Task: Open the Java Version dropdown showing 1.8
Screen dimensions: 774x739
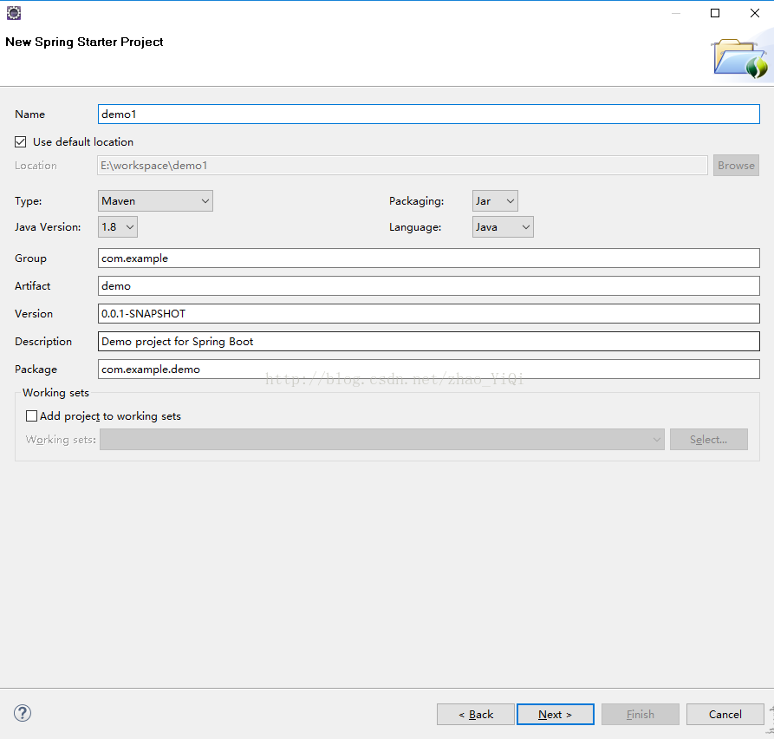Action: (x=118, y=227)
